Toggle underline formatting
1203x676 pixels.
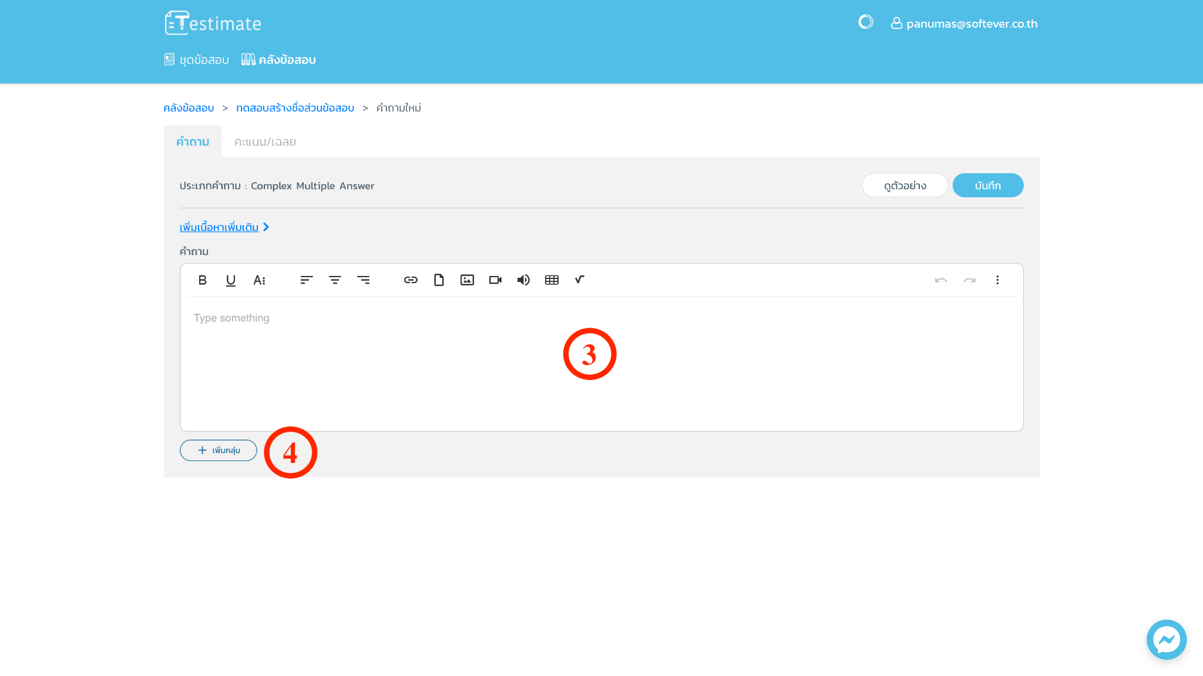(x=231, y=280)
